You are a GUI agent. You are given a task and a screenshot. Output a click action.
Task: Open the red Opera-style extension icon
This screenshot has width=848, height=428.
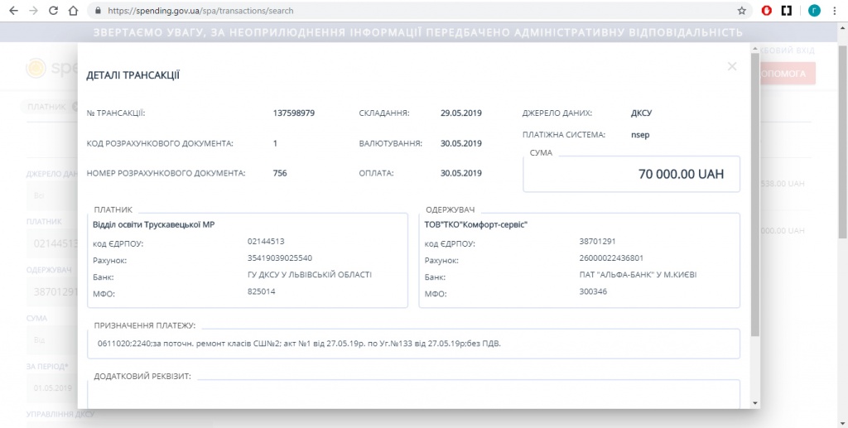click(x=766, y=11)
